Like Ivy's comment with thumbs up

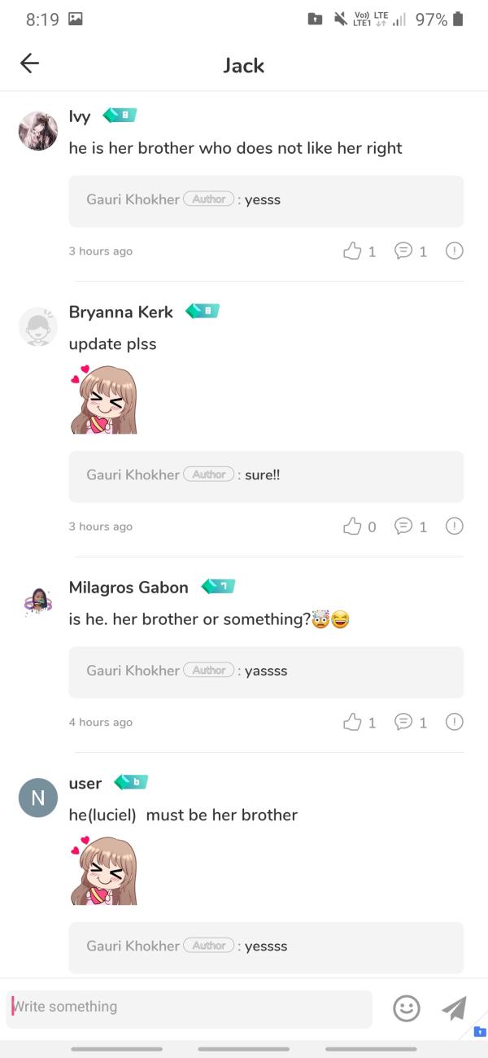pyautogui.click(x=352, y=251)
